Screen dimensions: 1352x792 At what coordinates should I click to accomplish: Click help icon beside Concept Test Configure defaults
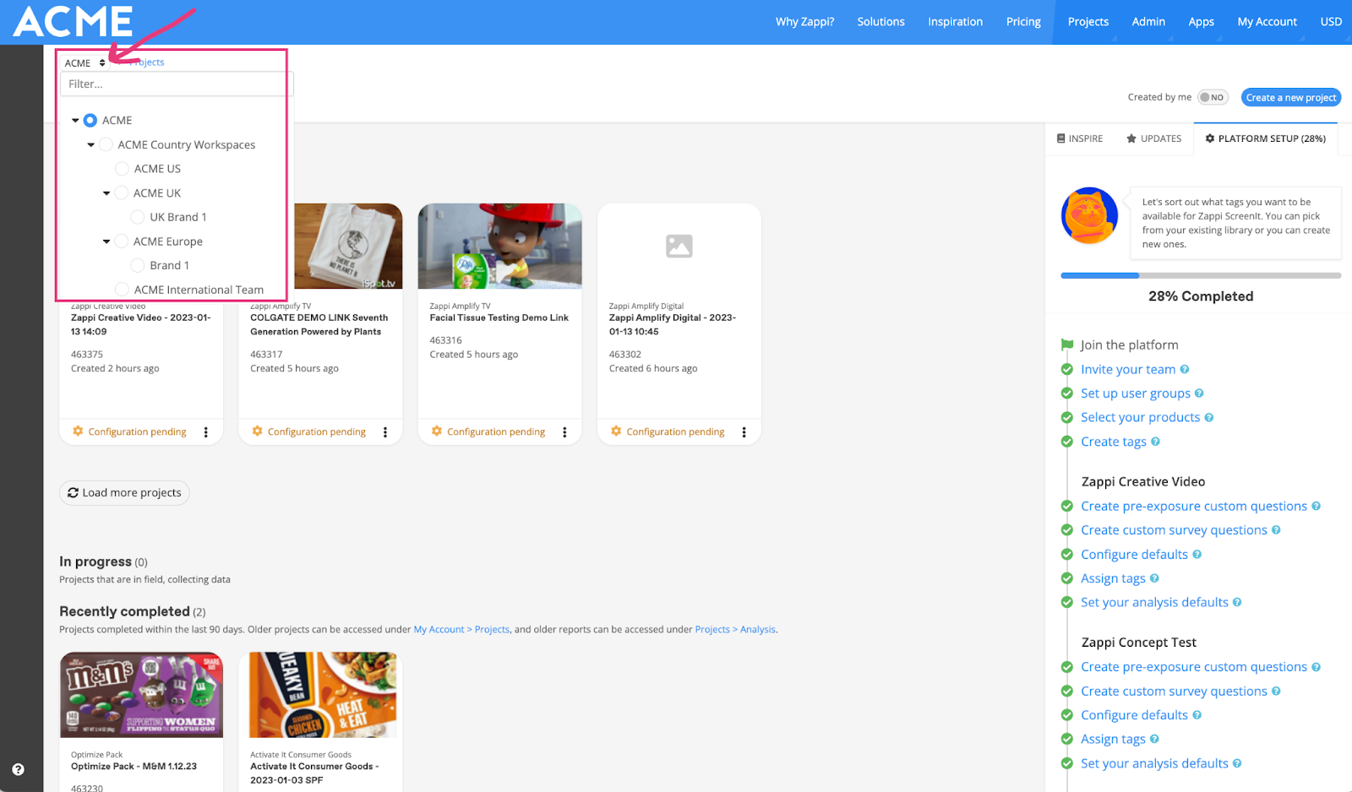click(x=1197, y=715)
